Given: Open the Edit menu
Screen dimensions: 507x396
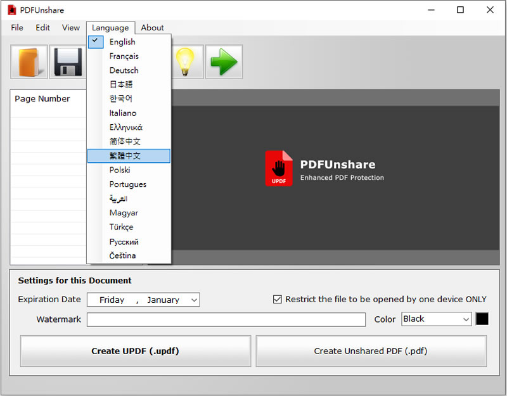Looking at the screenshot, I should 42,28.
